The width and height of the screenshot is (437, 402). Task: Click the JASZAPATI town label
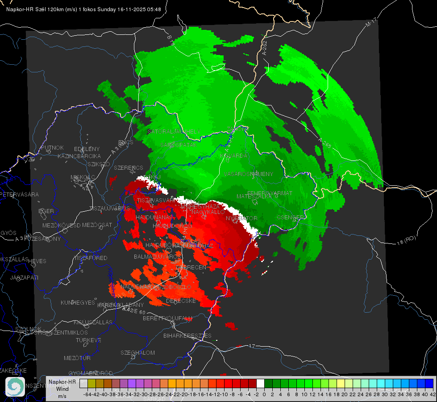(x=24, y=277)
